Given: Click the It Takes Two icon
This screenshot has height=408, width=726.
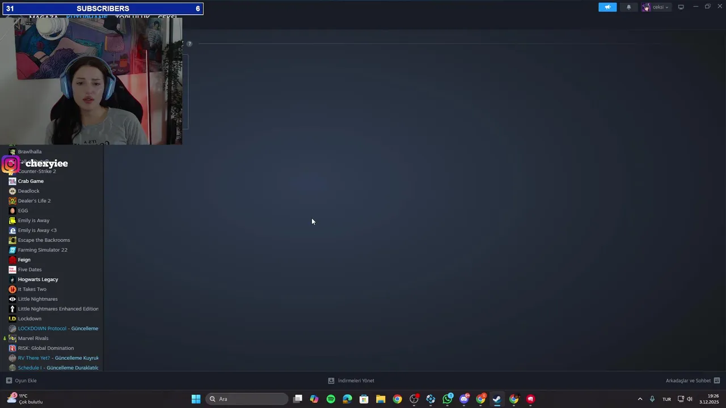Looking at the screenshot, I should 12,290.
